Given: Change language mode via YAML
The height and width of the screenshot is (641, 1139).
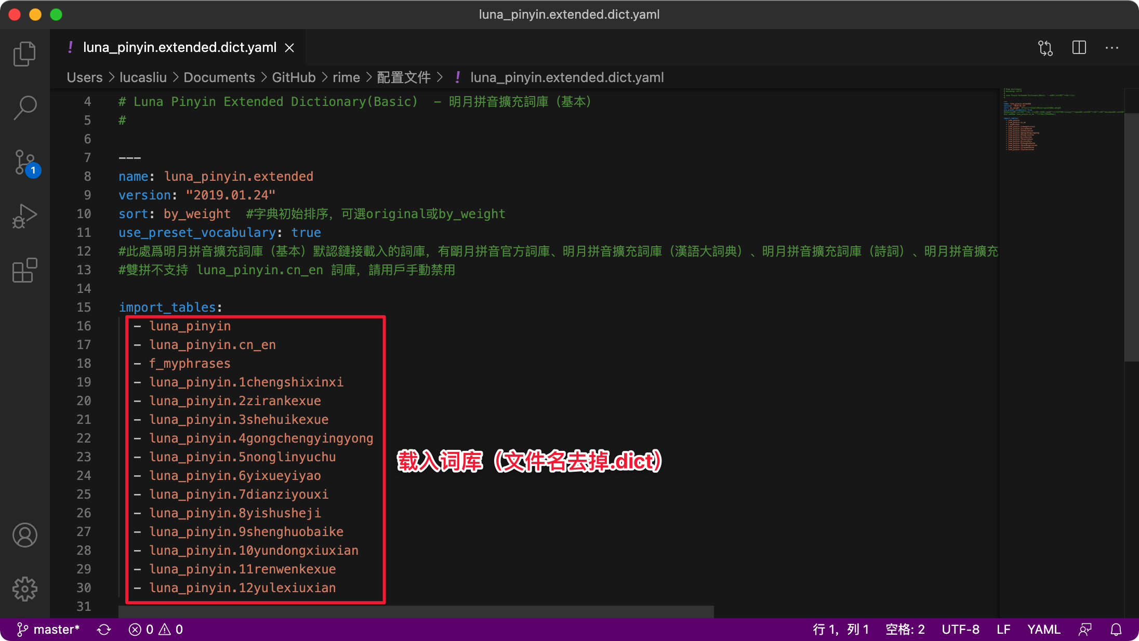Looking at the screenshot, I should coord(1043,630).
